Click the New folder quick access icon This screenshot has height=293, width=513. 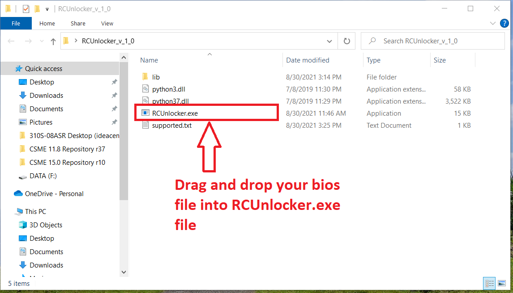click(x=37, y=9)
